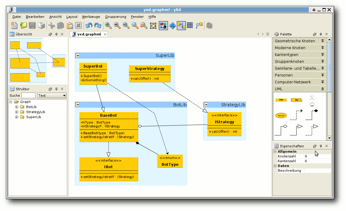Click the open file folder icon

[24, 26]
